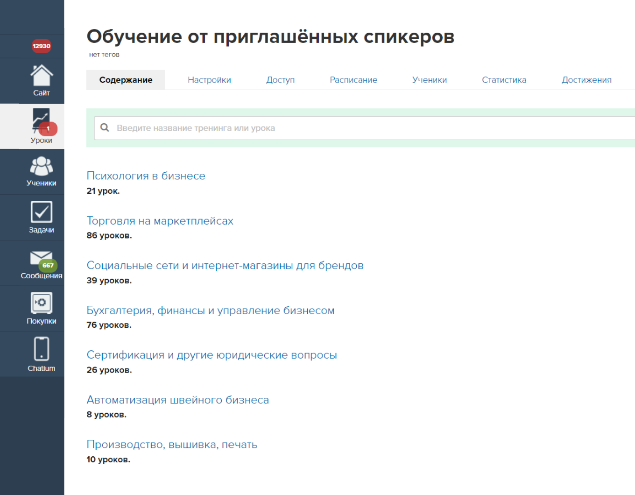
Task: Click the magnifier icon in the search bar
Action: (x=105, y=127)
